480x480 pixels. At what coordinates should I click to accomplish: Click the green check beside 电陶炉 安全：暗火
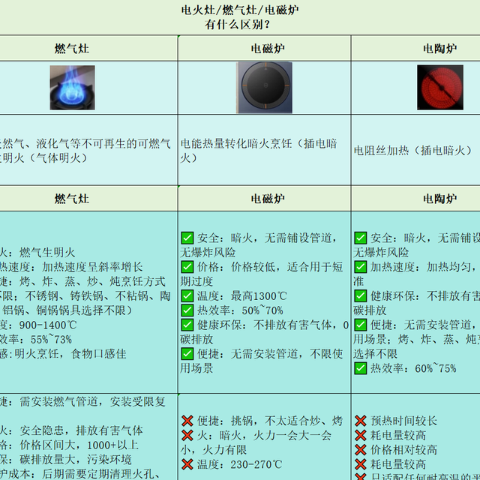(360, 238)
